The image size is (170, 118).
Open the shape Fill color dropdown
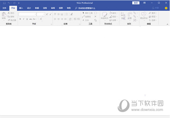(x=113, y=13)
